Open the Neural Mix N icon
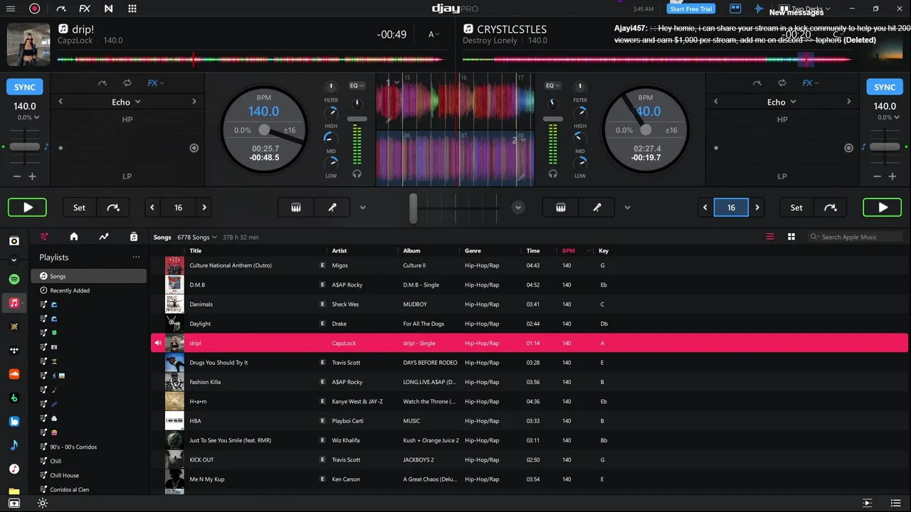Viewport: 911px width, 512px height. (108, 9)
